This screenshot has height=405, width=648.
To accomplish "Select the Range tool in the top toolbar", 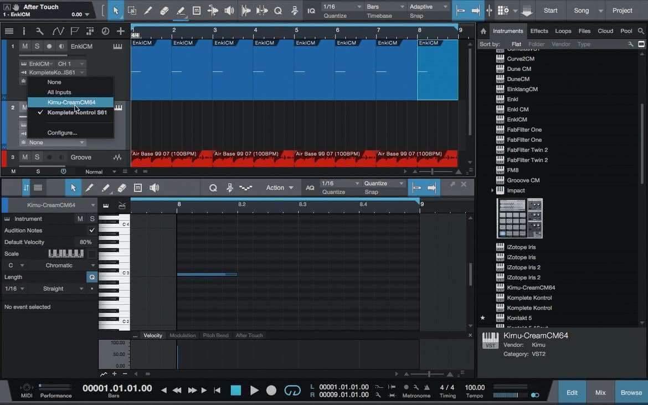I will 132,11.
